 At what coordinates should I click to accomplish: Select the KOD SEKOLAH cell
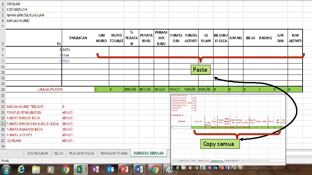(34, 9)
